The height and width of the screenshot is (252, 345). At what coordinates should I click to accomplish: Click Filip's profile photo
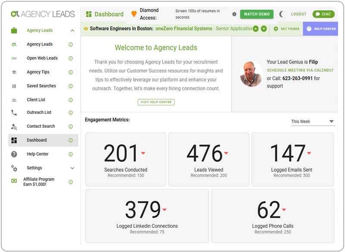[251, 74]
